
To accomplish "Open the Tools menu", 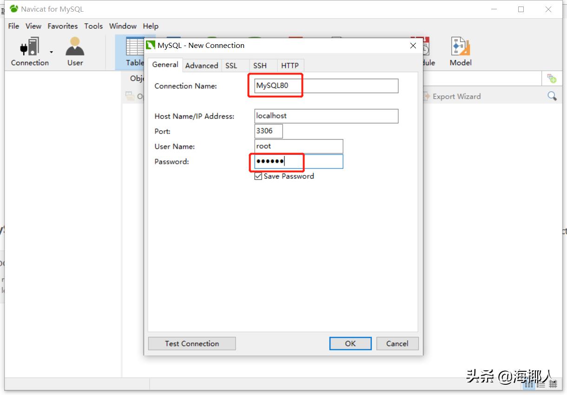I will 93,26.
